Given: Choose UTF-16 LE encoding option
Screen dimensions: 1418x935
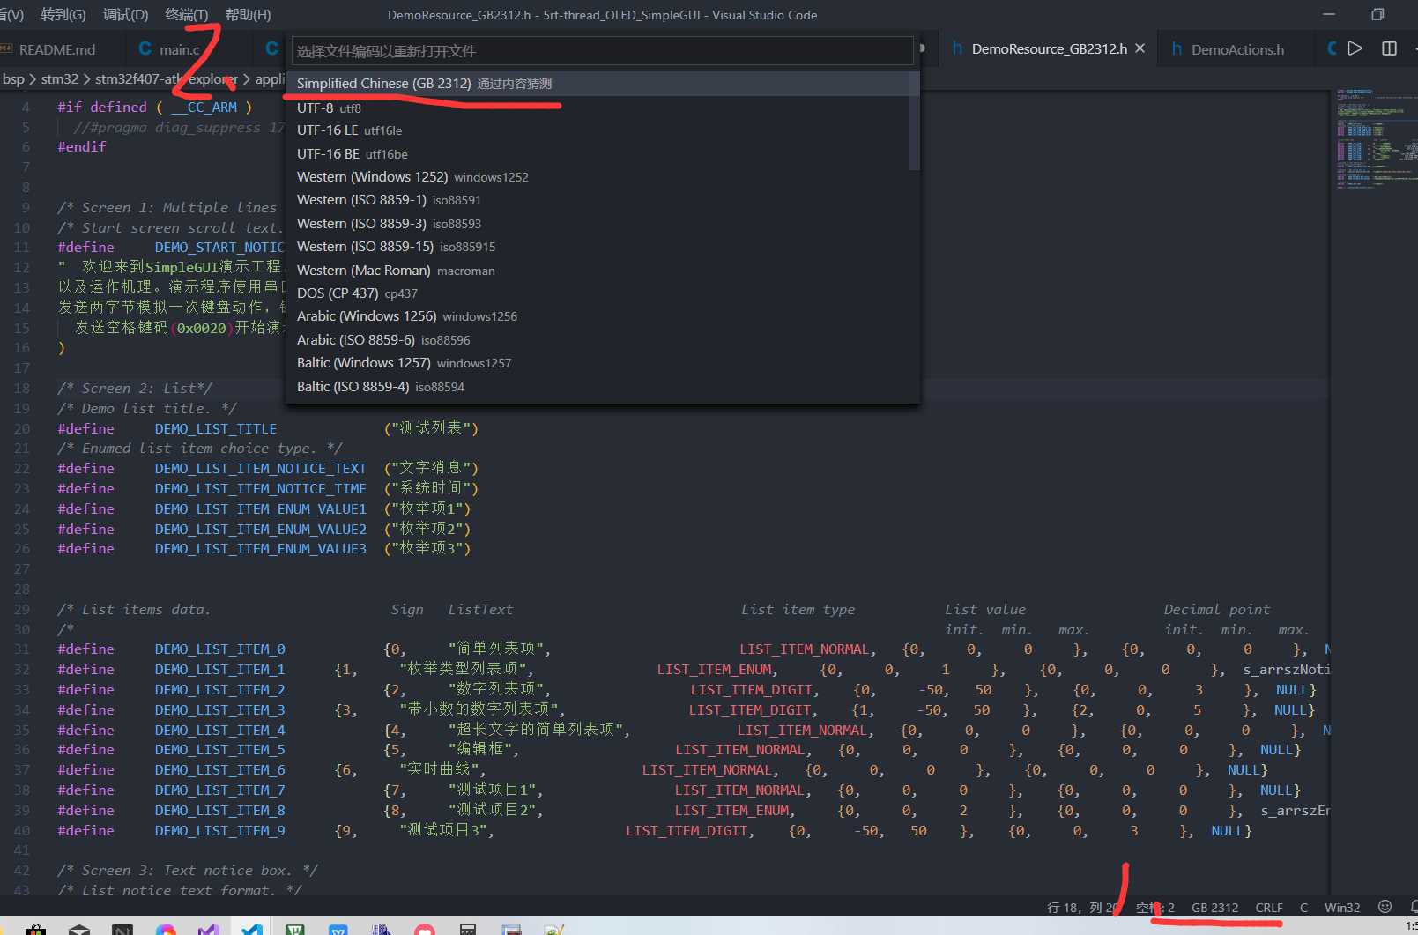Looking at the screenshot, I should pos(598,130).
